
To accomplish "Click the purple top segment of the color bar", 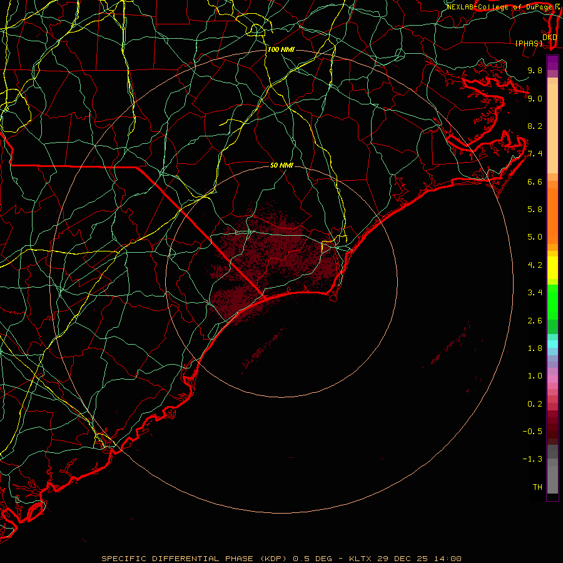I will 552,63.
